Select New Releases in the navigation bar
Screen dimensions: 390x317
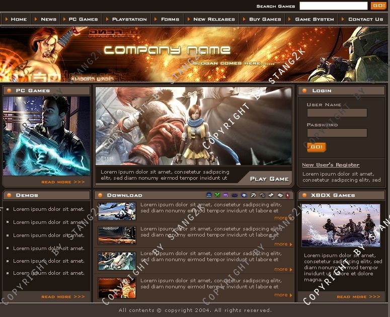pyautogui.click(x=214, y=19)
